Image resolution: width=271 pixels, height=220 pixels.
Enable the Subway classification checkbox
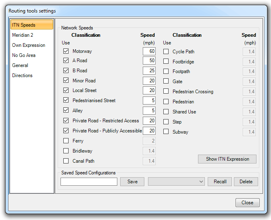click(x=166, y=132)
